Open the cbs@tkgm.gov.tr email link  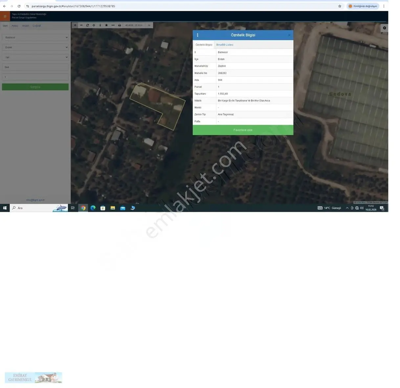(35, 200)
